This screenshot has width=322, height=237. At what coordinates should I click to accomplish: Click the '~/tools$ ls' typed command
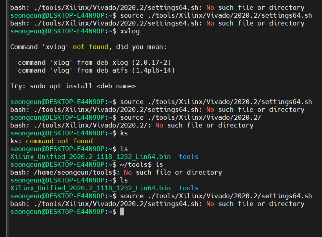142,165
